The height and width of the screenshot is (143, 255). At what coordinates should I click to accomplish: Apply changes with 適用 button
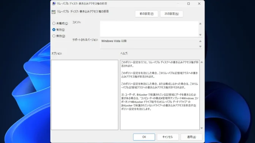[x=191, y=137]
